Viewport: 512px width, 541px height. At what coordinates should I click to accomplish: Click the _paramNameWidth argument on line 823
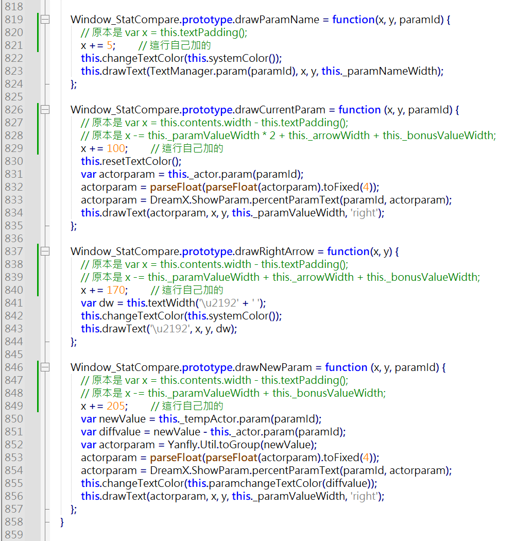[x=389, y=71]
